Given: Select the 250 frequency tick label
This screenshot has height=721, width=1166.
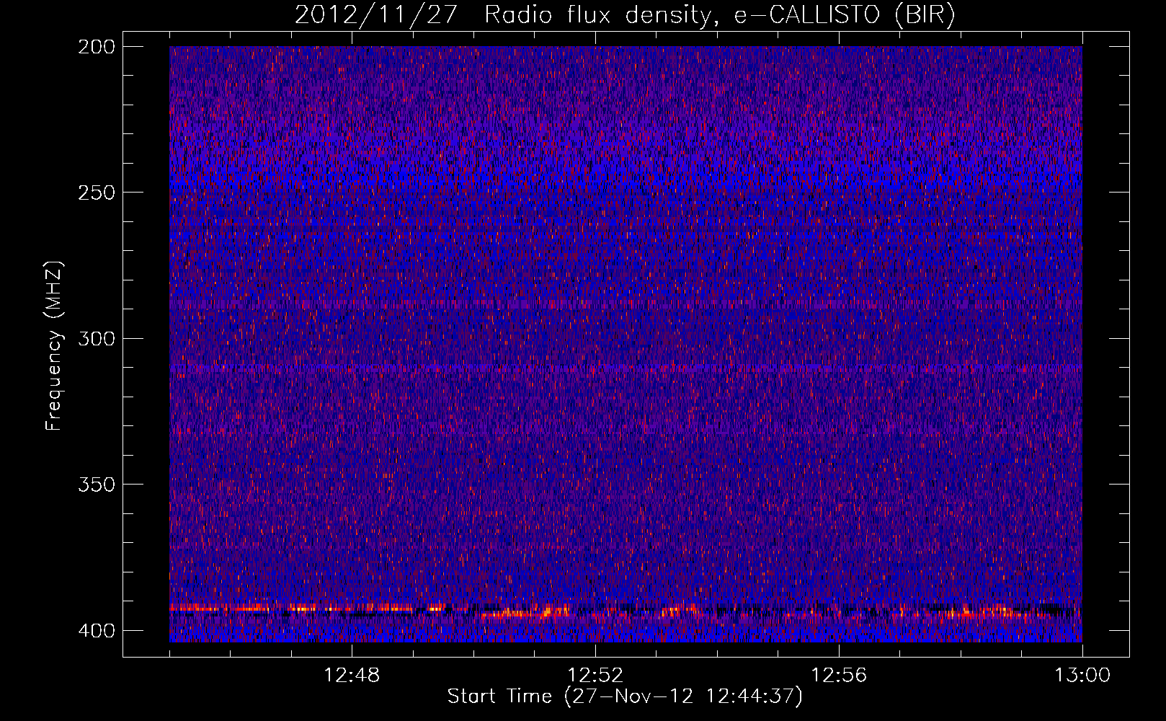Looking at the screenshot, I should [x=96, y=193].
